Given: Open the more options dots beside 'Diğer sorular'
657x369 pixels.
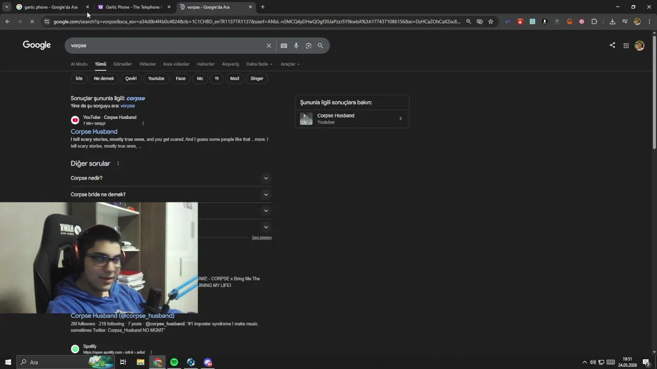Looking at the screenshot, I should point(118,163).
